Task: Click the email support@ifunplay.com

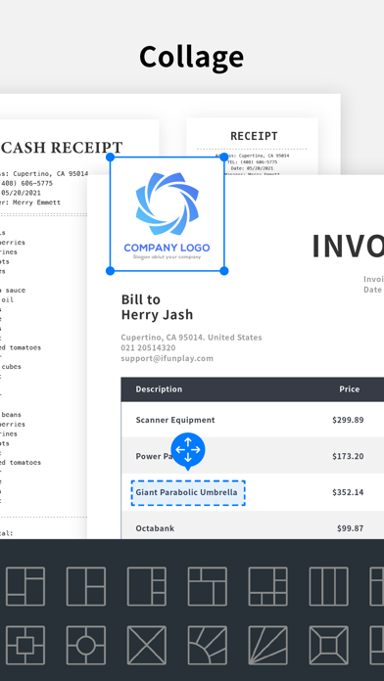Action: click(x=167, y=358)
